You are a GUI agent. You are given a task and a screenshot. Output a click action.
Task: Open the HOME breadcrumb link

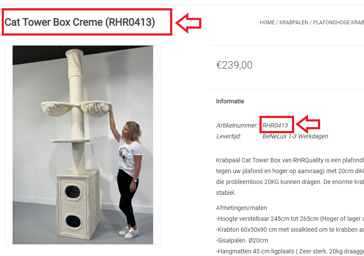[x=267, y=23]
